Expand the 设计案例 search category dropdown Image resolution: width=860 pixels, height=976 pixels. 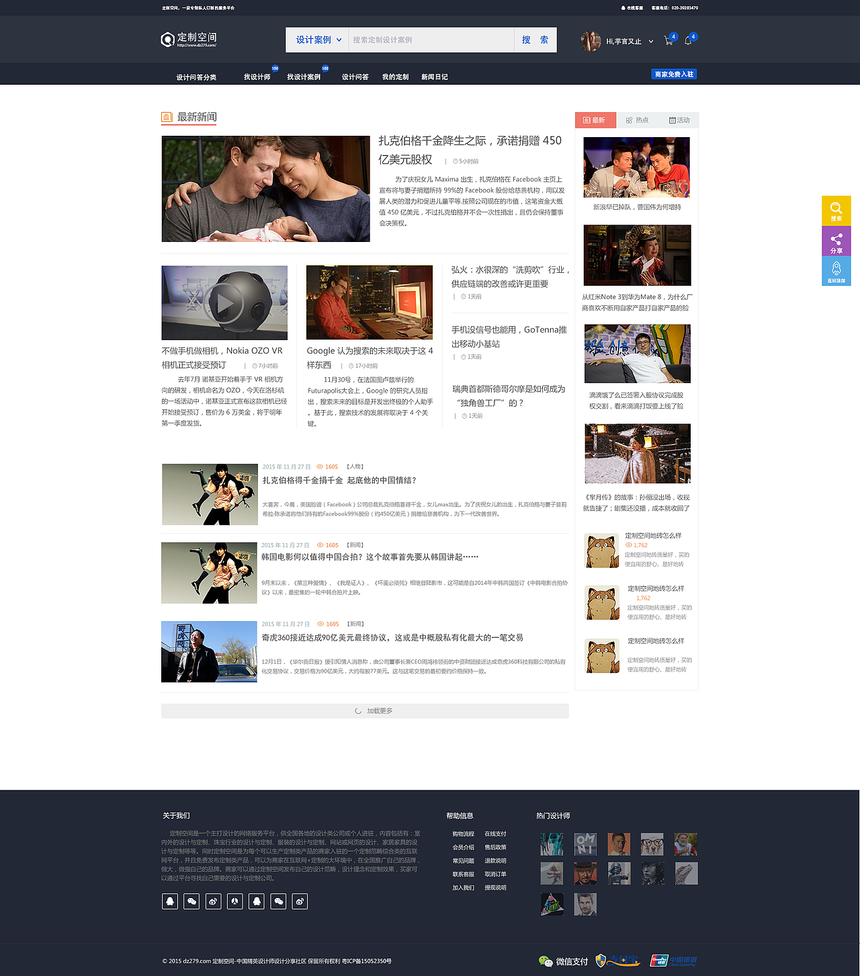318,40
